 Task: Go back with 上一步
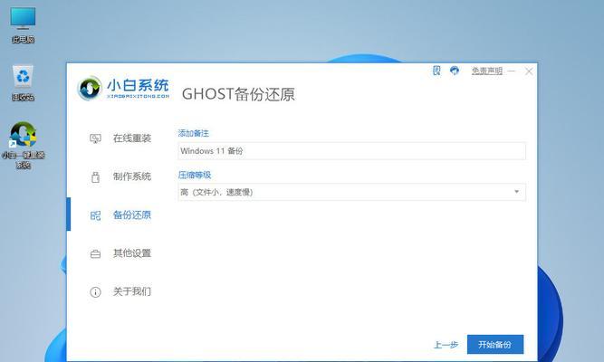[x=446, y=345]
